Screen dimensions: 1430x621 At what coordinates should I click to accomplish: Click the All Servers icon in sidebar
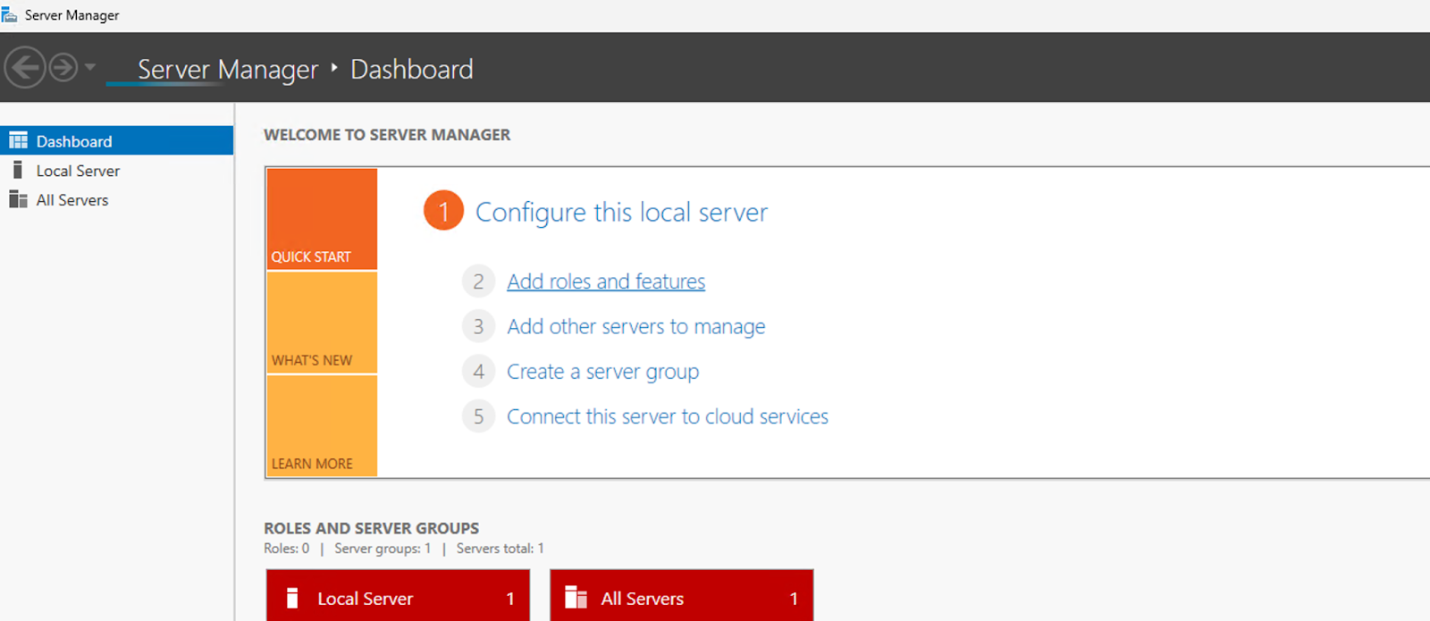pos(18,199)
